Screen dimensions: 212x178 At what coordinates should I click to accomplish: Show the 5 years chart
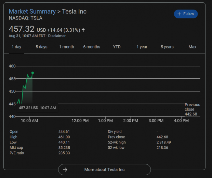tap(167, 47)
